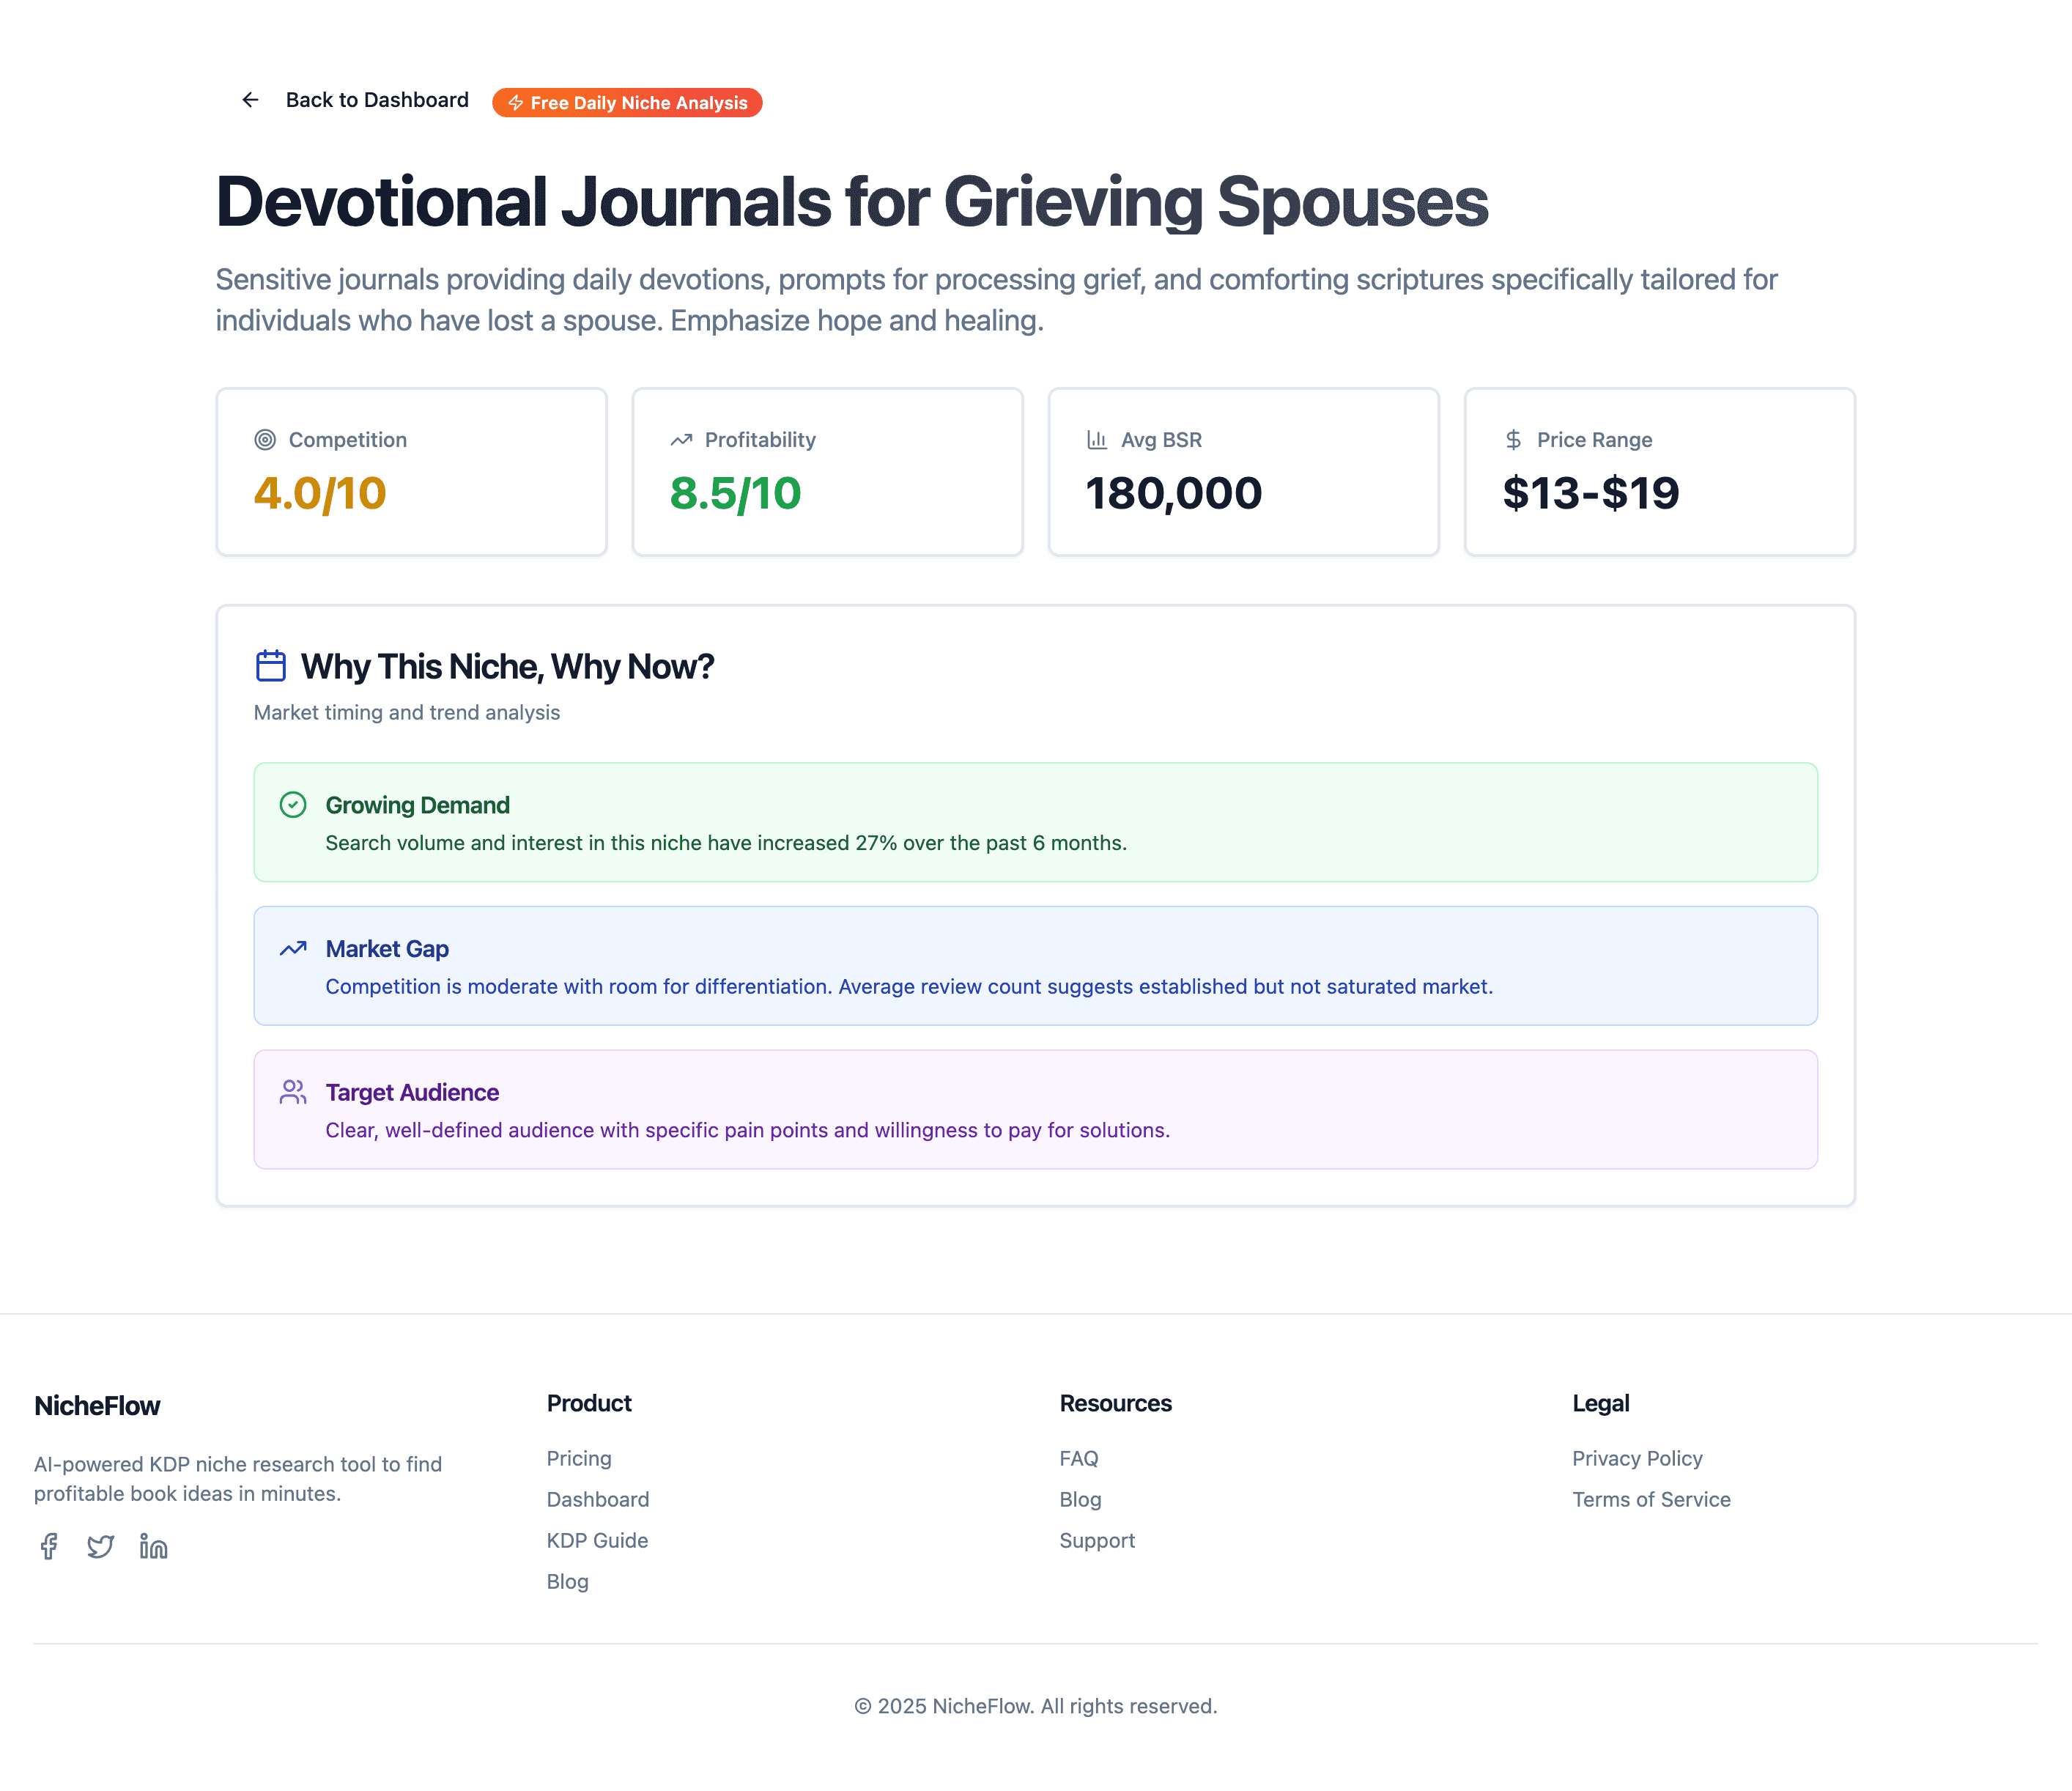
Task: Click the back arrow icon
Action: (250, 100)
